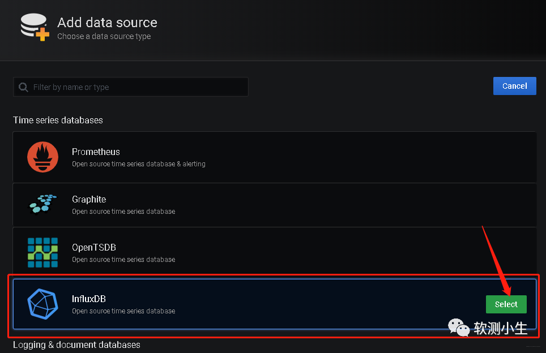
Task: Click the 'Logging & document databases' heading
Action: 76,345
